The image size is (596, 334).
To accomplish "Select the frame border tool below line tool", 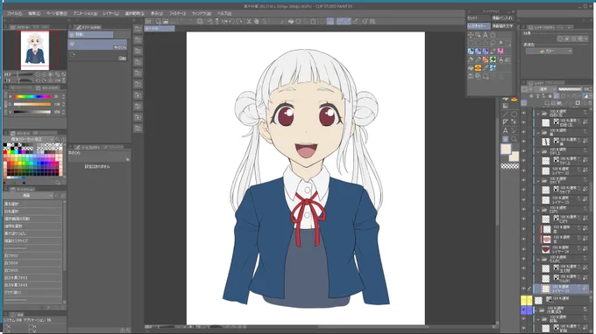I will coord(506,122).
